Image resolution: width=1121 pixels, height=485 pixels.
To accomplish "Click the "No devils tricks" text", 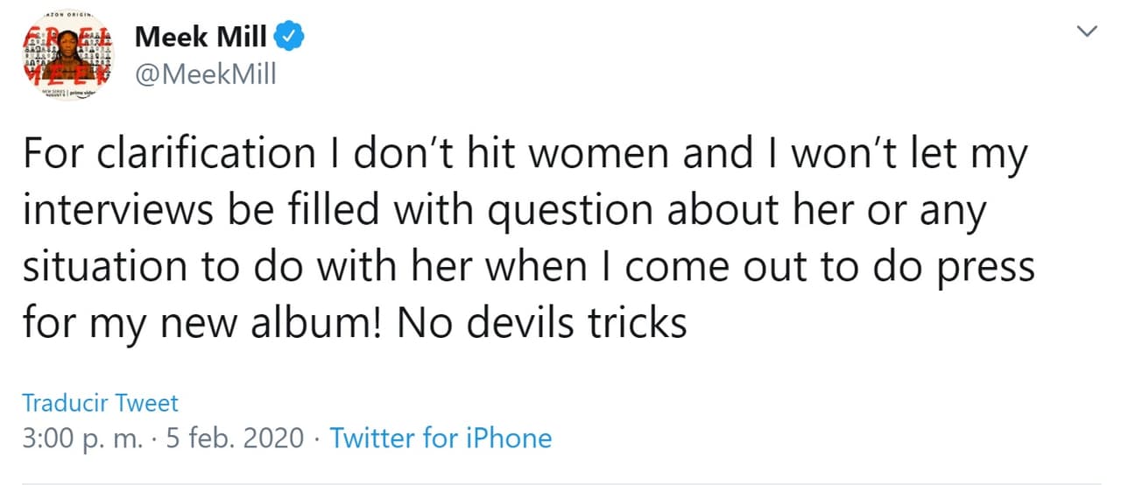I will 542,324.
